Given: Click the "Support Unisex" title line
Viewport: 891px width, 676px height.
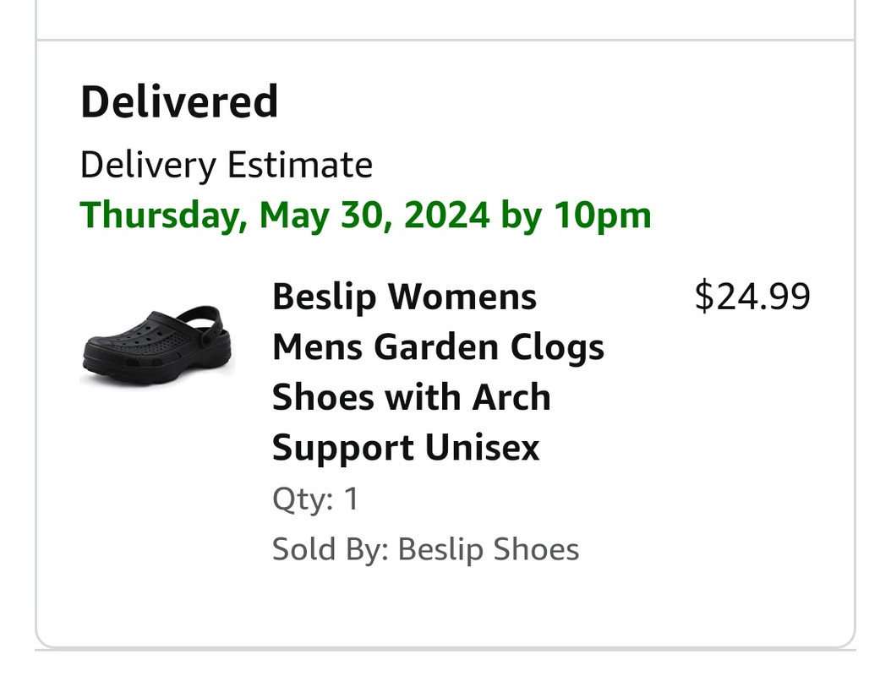Looking at the screenshot, I should [405, 448].
